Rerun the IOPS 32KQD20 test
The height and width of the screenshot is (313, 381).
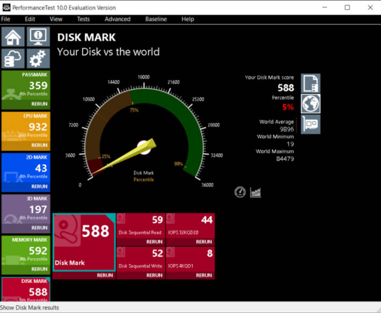(204, 242)
